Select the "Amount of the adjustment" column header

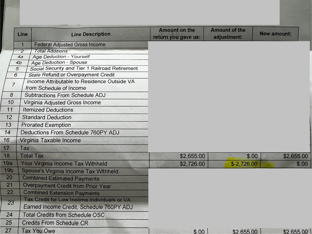pyautogui.click(x=228, y=34)
